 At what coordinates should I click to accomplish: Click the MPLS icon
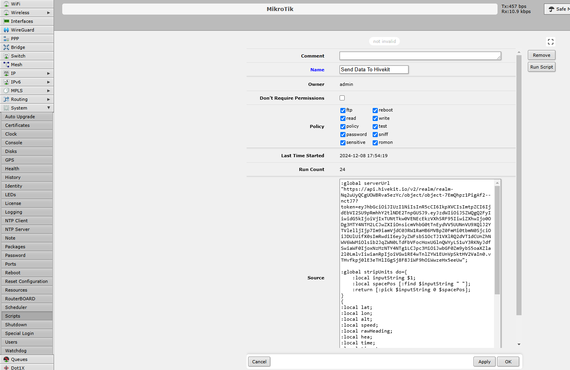point(6,91)
